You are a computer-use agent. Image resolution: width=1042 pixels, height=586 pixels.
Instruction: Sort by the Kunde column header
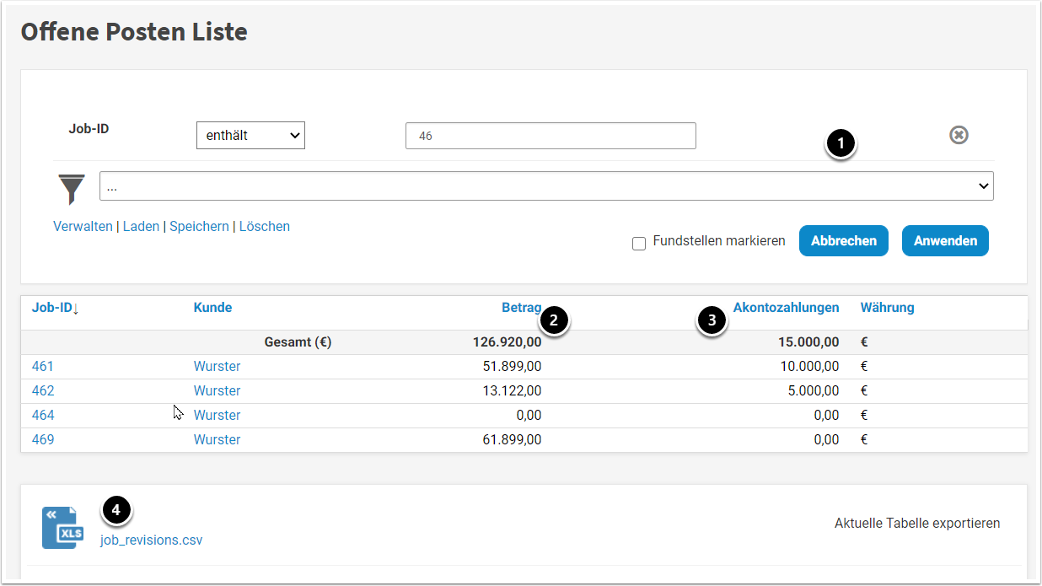212,308
